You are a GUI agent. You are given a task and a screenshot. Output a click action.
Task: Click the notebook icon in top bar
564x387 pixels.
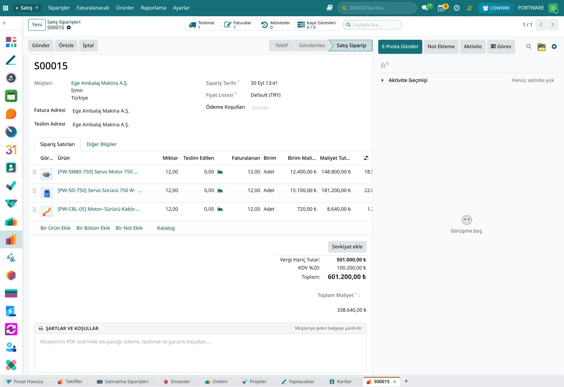coord(330,8)
